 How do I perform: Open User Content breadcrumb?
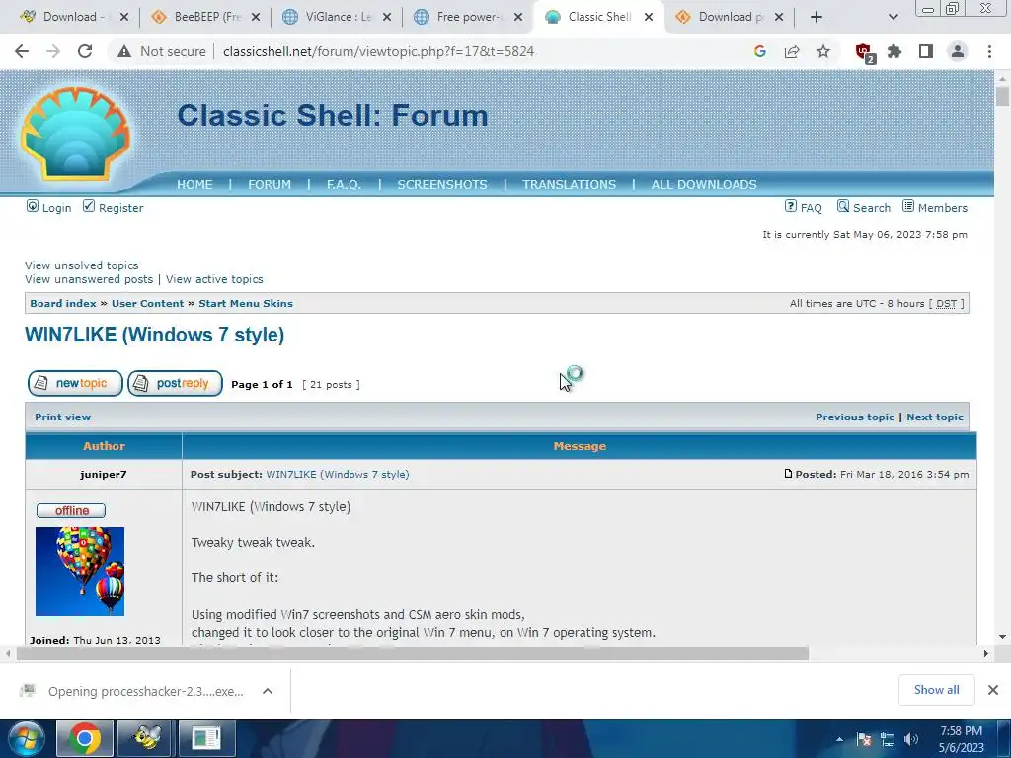pos(148,304)
